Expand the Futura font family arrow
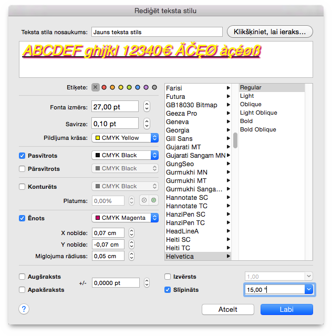 click(x=228, y=96)
